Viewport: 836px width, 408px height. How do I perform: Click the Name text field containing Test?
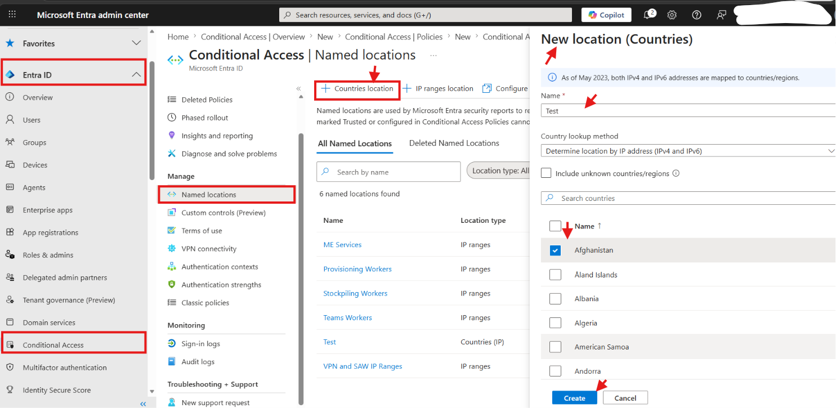click(688, 111)
